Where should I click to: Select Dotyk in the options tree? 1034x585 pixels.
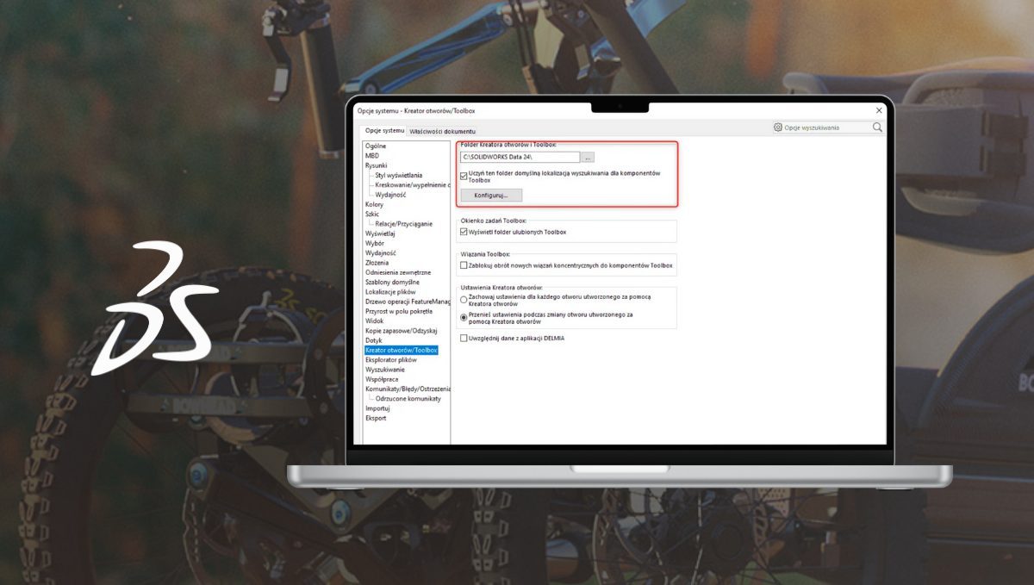tap(374, 340)
